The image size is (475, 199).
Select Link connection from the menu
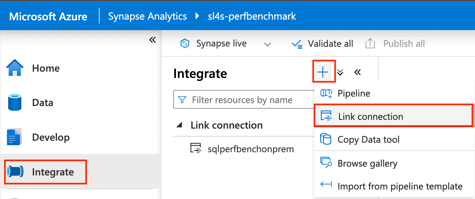(x=370, y=116)
